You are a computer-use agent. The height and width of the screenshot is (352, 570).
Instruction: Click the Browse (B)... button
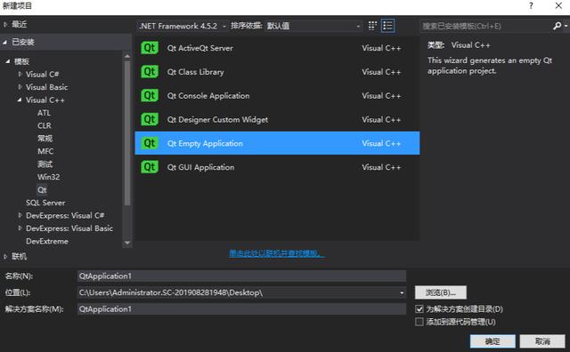(x=441, y=292)
